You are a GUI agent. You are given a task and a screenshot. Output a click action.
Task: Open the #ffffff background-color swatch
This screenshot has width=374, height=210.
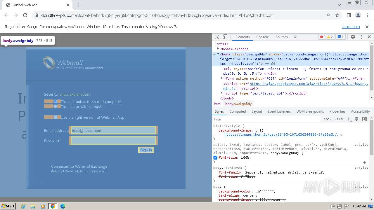257,192
